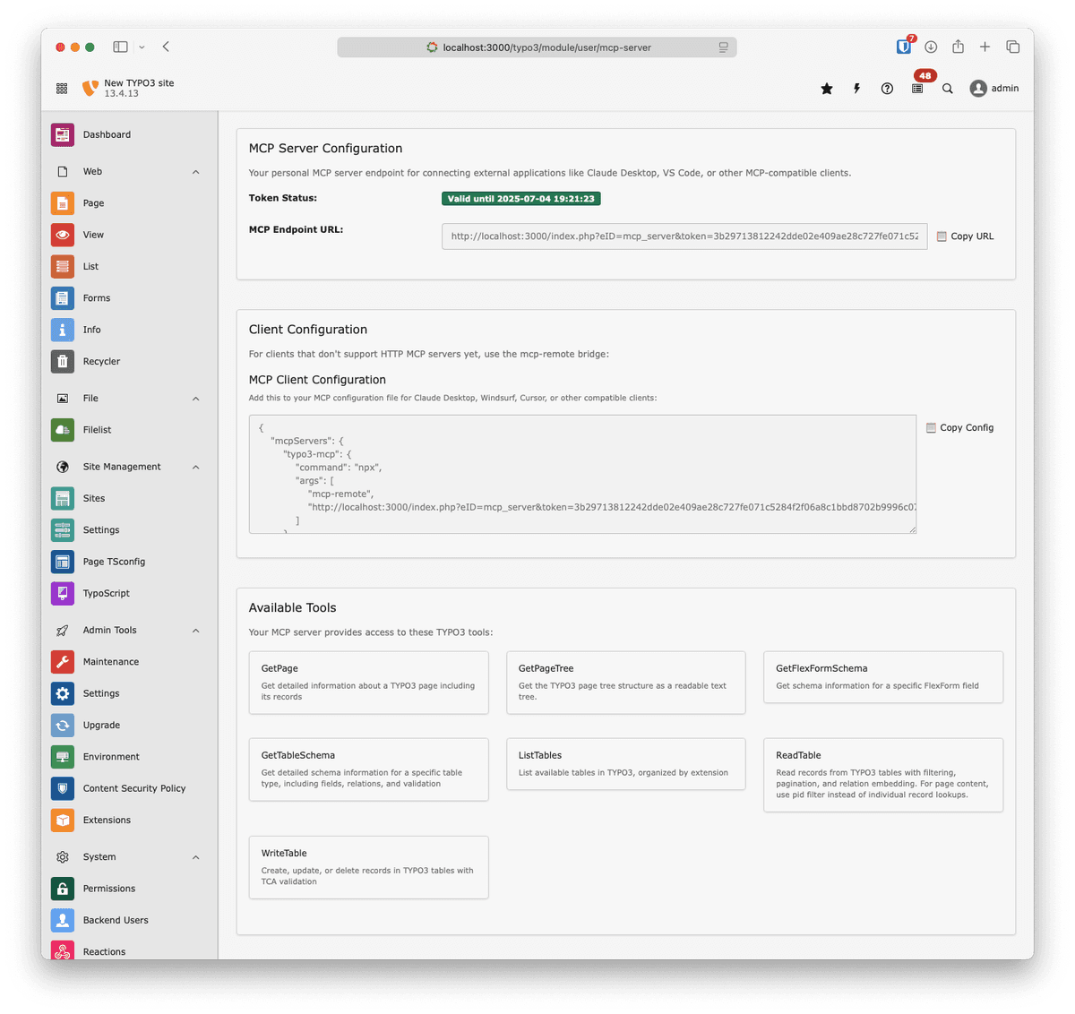Open system information icon with 48 badge
The image size is (1075, 1014).
[x=917, y=89]
